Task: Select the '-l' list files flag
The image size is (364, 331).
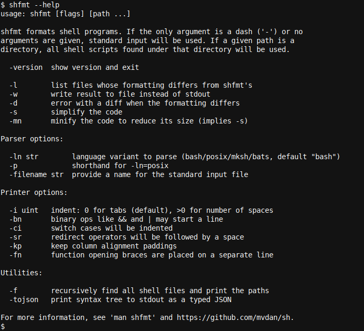Action: click(x=13, y=85)
